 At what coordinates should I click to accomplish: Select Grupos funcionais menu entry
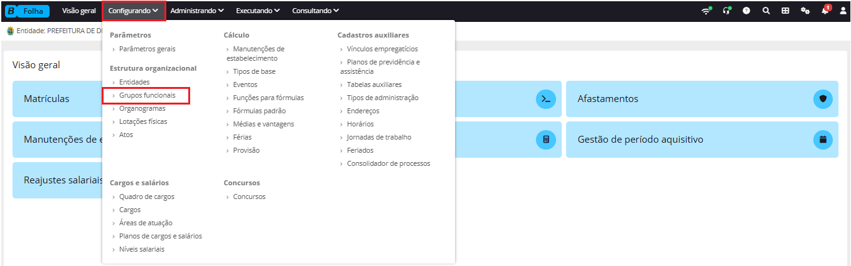147,95
